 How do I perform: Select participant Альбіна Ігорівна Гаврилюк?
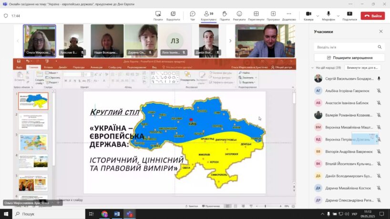[341, 90]
